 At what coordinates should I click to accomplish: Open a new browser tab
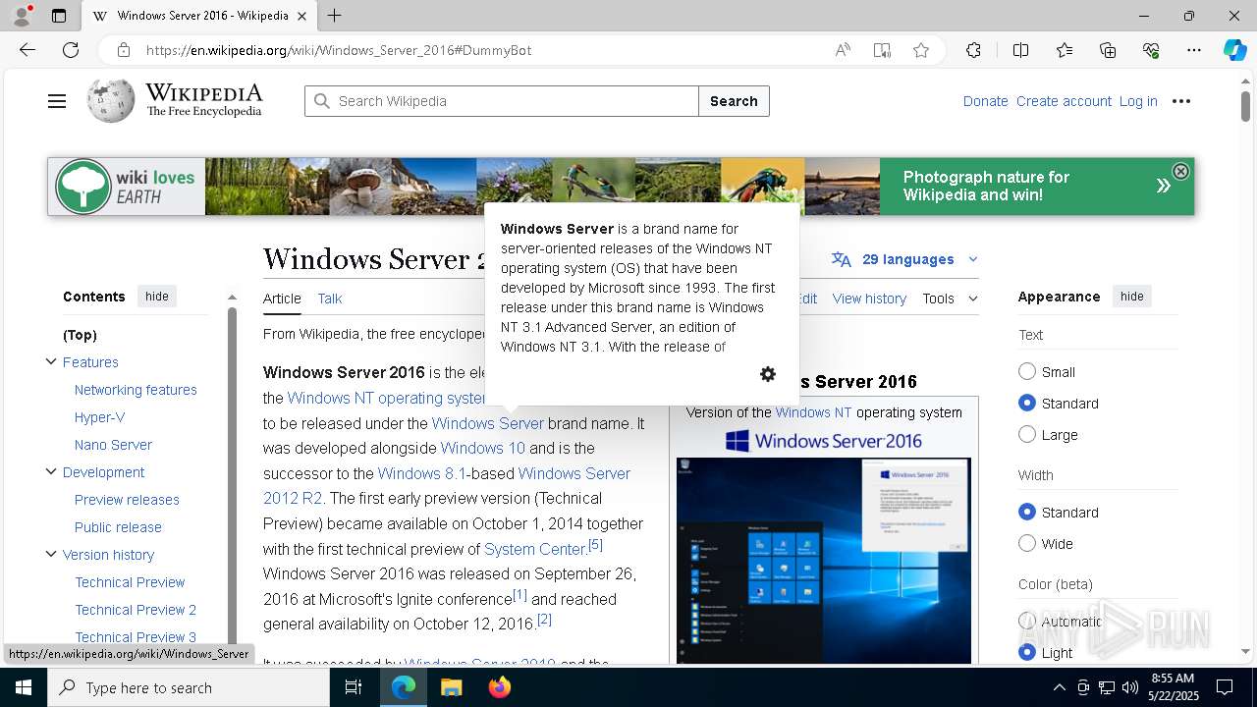(335, 16)
